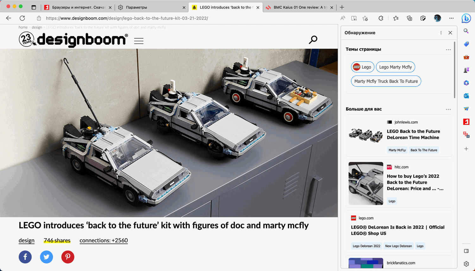Open the Favorites list icon

396,18
